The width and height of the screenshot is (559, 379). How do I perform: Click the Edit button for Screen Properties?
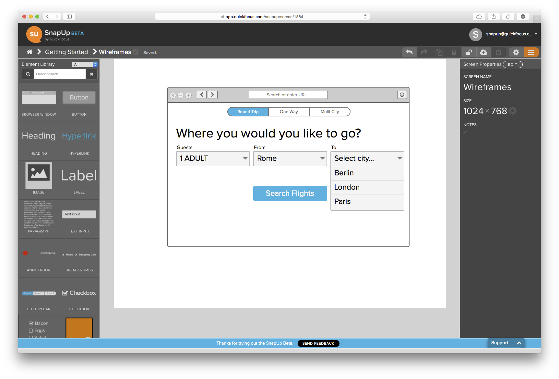point(513,65)
